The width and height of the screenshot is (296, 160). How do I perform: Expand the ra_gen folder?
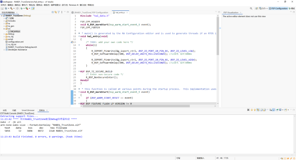point(4,26)
